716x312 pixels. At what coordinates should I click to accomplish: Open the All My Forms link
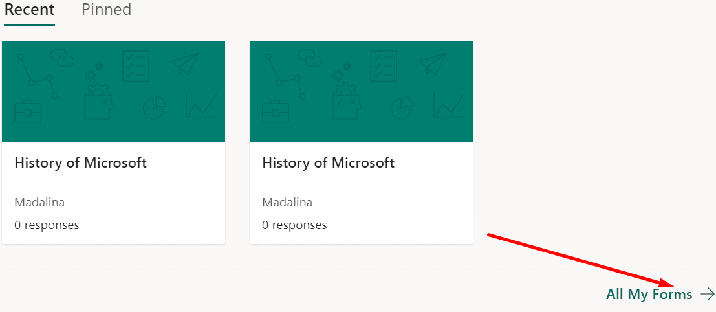point(649,295)
